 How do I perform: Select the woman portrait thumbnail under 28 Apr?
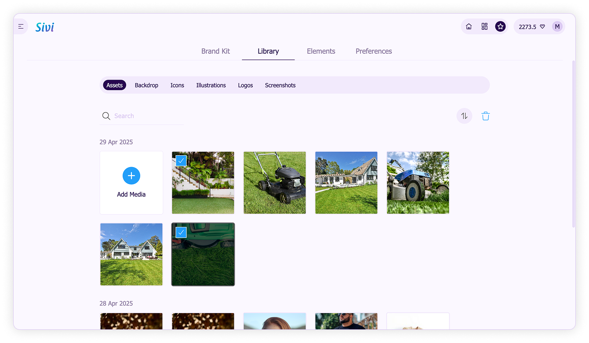275,321
